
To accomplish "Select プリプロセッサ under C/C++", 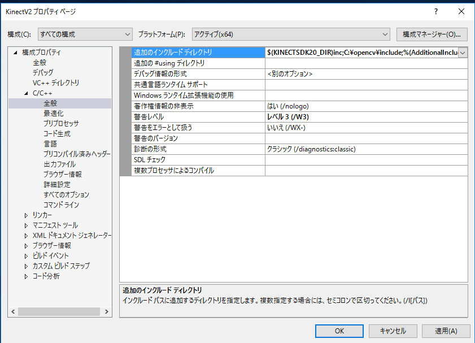I will (x=61, y=124).
